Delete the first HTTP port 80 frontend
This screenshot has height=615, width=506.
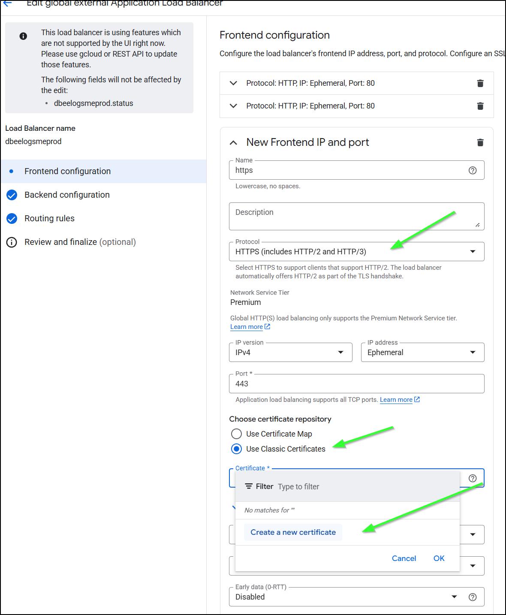pos(480,83)
